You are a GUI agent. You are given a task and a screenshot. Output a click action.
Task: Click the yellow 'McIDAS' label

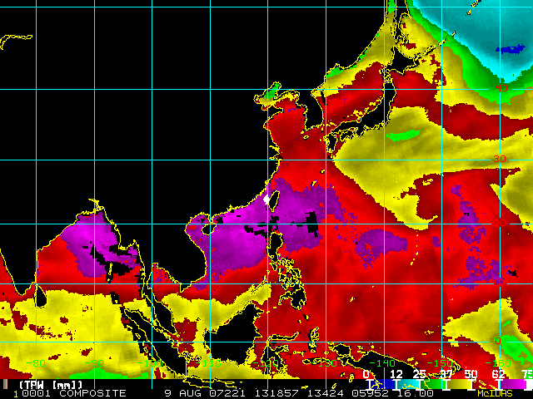495,393
